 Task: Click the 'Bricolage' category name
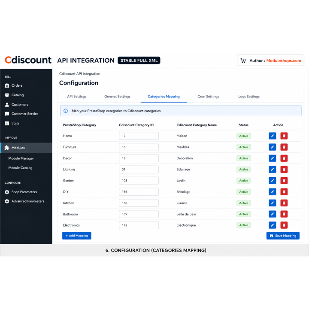pos(183,192)
